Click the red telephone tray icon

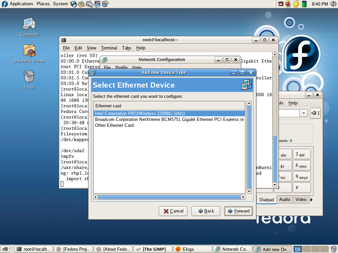point(281,4)
